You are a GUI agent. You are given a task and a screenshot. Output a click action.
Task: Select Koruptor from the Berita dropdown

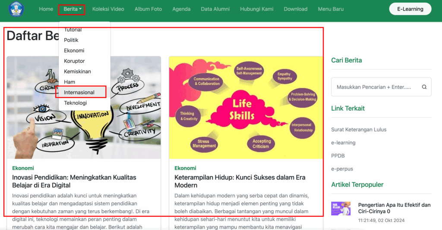click(74, 61)
